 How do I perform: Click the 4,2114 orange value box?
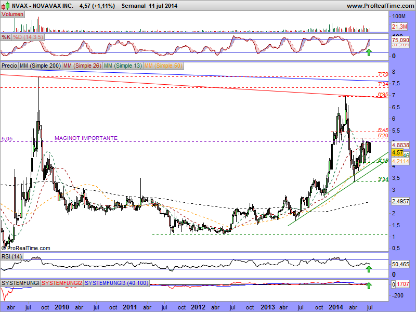pyautogui.click(x=400, y=161)
